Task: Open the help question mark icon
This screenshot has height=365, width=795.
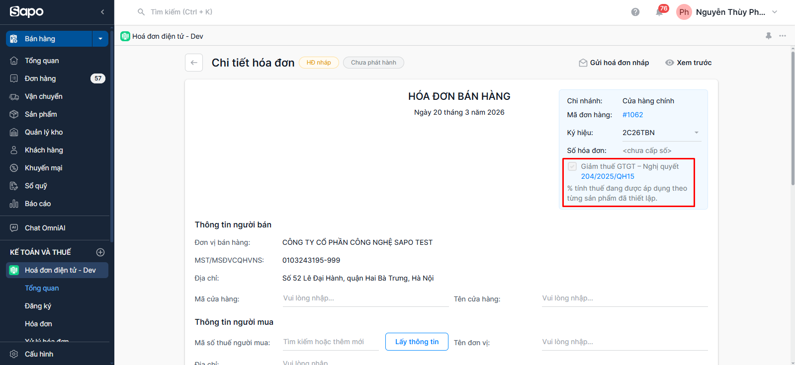Action: 635,12
